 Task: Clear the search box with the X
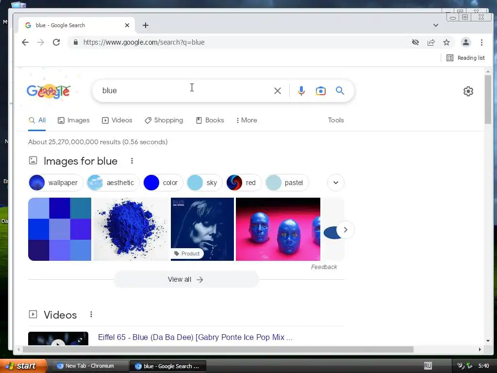click(277, 91)
